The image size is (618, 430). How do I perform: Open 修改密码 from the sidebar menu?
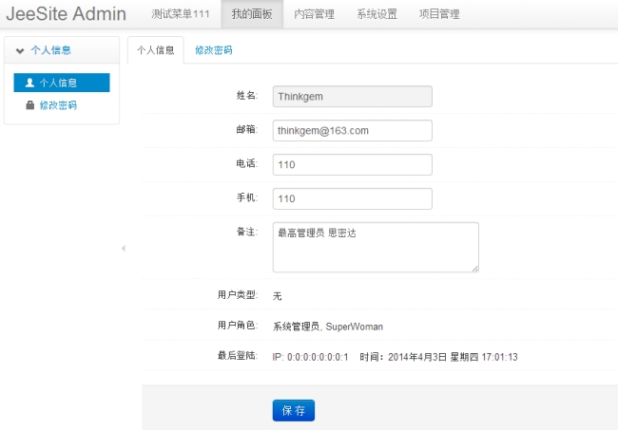click(58, 105)
